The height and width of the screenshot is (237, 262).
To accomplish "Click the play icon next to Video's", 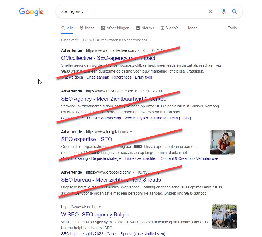I will pos(163,28).
